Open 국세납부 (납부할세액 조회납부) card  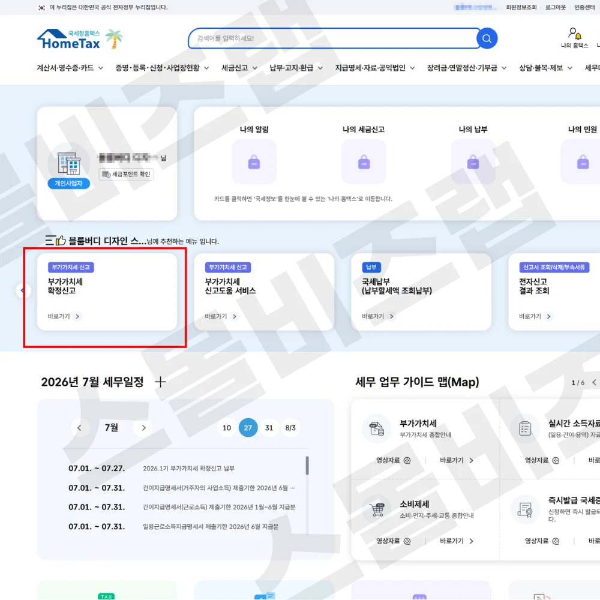[421, 292]
